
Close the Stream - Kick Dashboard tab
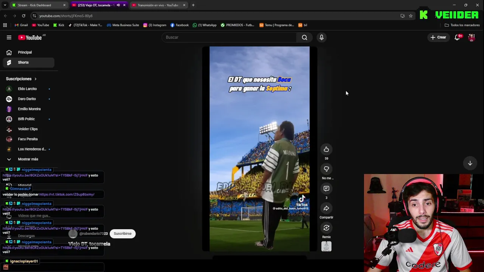(x=64, y=5)
